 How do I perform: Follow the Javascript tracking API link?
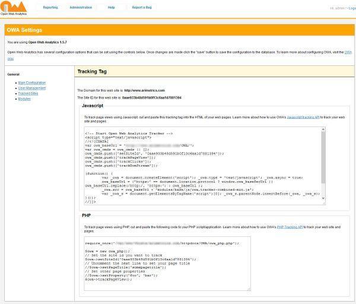click(303, 117)
